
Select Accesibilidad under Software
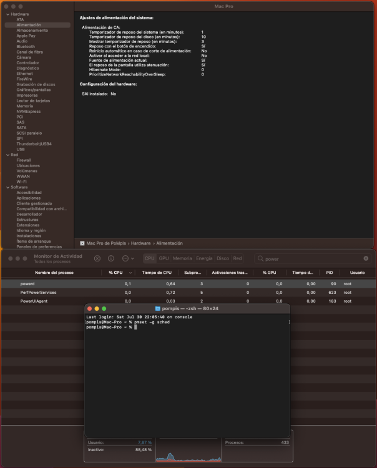[29, 193]
